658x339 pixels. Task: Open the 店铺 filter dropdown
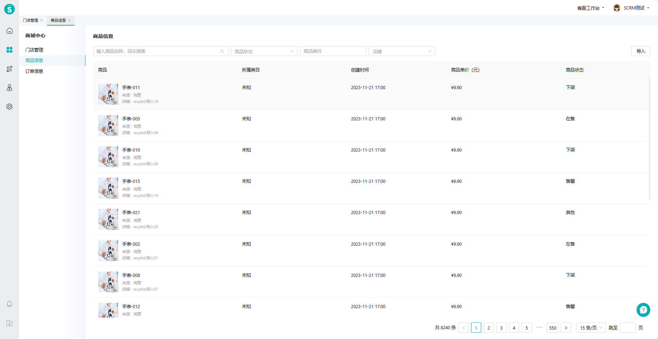(x=402, y=51)
